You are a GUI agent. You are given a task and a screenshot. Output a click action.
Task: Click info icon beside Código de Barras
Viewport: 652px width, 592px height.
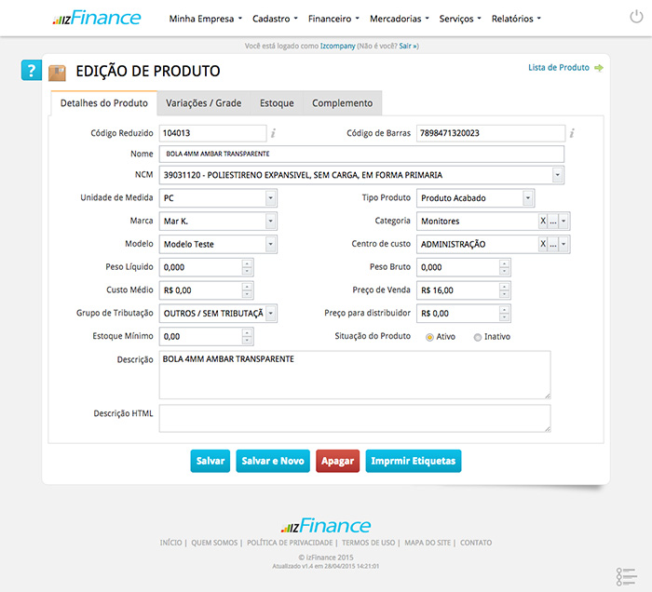coord(572,133)
